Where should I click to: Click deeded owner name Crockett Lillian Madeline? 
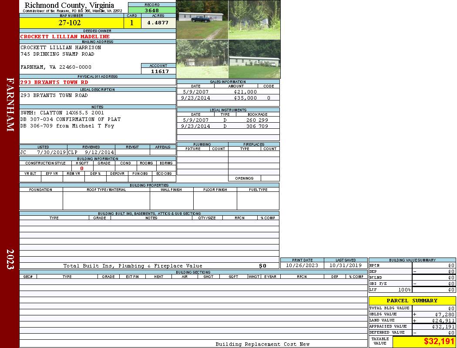point(65,37)
